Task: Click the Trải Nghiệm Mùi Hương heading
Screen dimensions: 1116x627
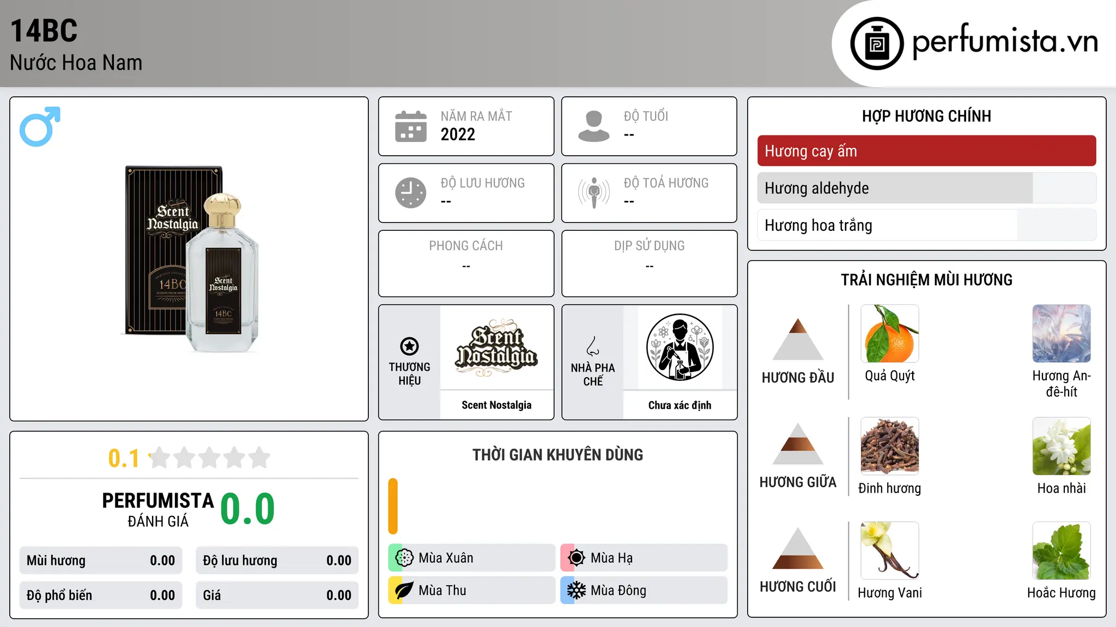Action: pyautogui.click(x=926, y=280)
